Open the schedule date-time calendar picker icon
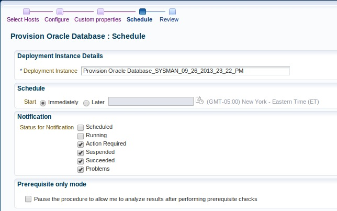This screenshot has height=211, width=337. (199, 101)
